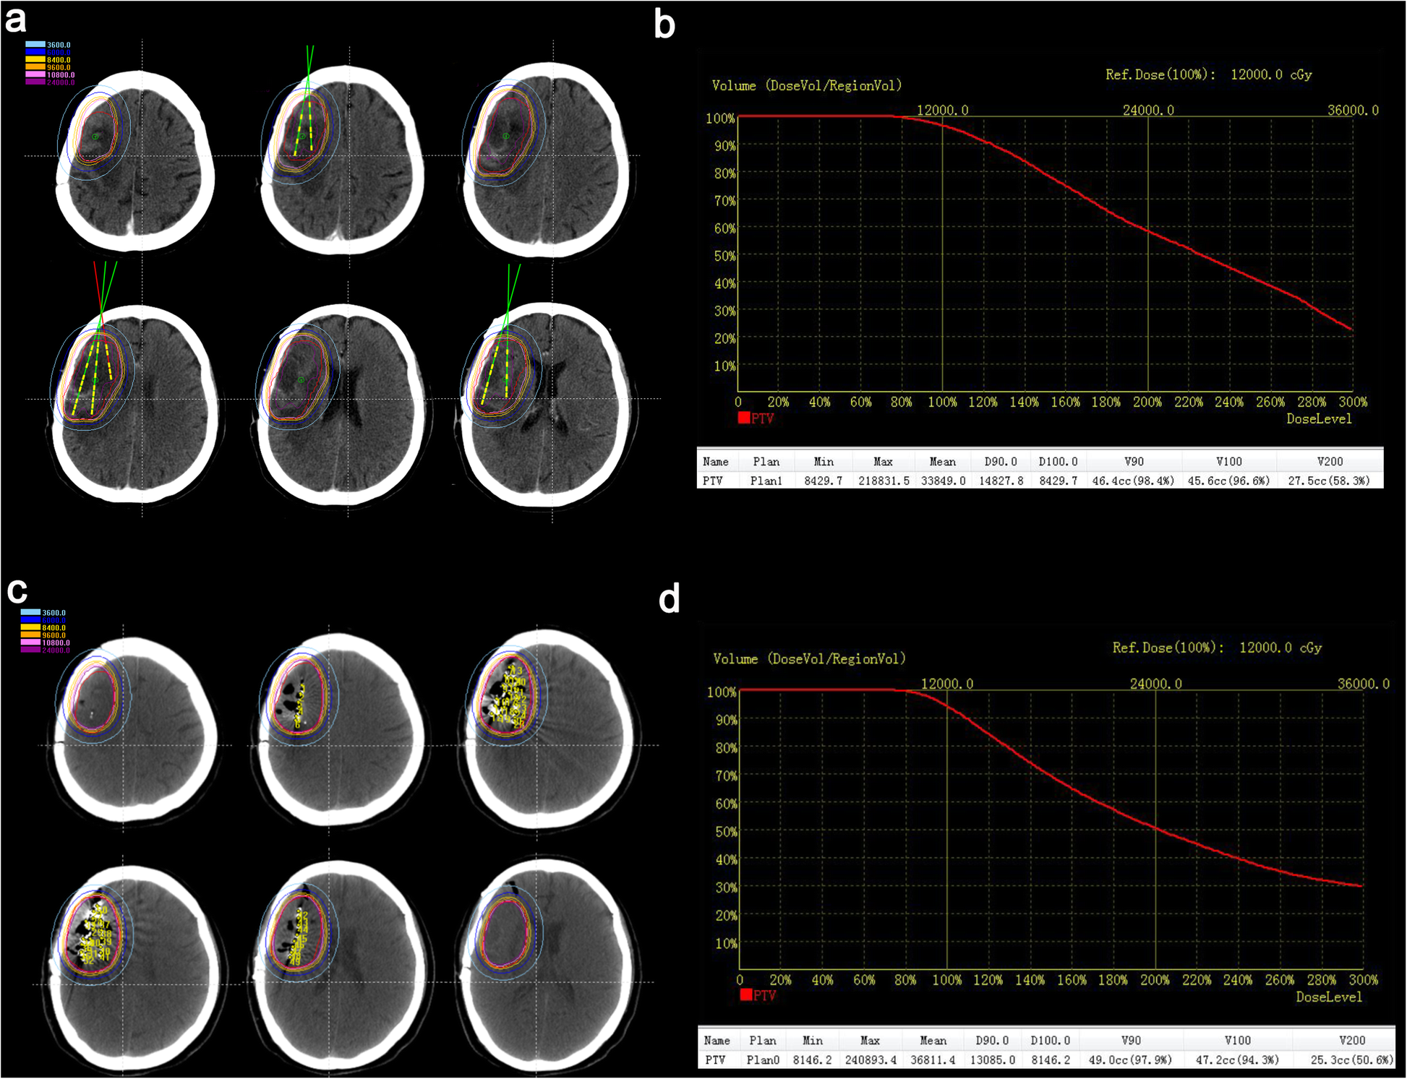Click the yellow 8400.0 swatch in panel c legend

click(30, 628)
